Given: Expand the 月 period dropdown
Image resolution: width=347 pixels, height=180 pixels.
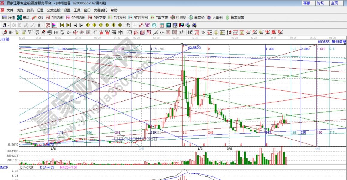Looking at the screenshot, I should [x=6, y=25].
